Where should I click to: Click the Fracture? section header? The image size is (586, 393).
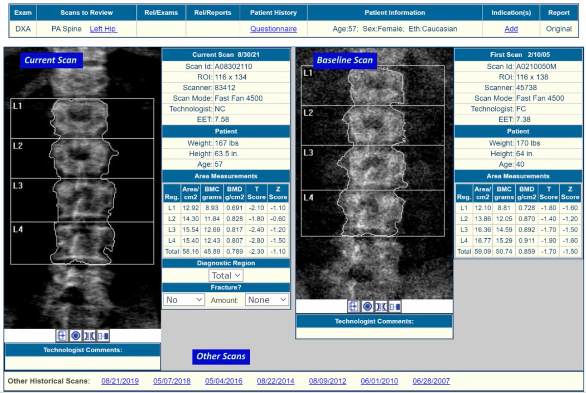(226, 288)
